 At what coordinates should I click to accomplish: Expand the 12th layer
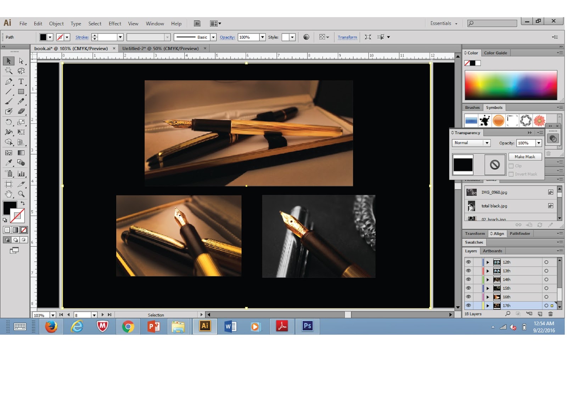pos(488,262)
